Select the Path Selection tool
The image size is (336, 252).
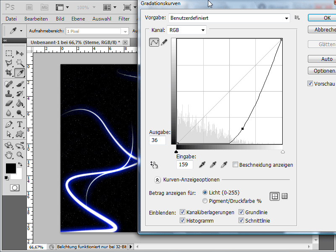(x=9, y=134)
